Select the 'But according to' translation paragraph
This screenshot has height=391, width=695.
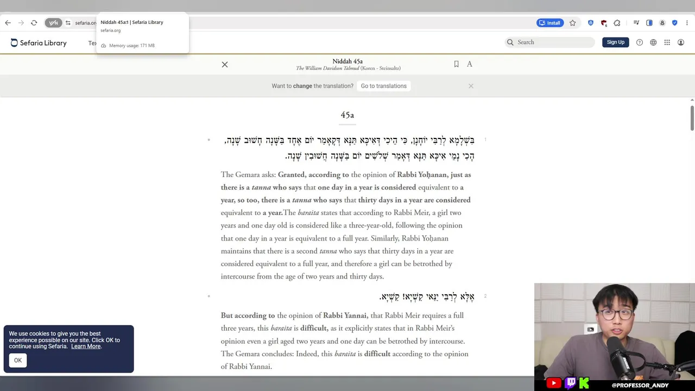[345, 341]
